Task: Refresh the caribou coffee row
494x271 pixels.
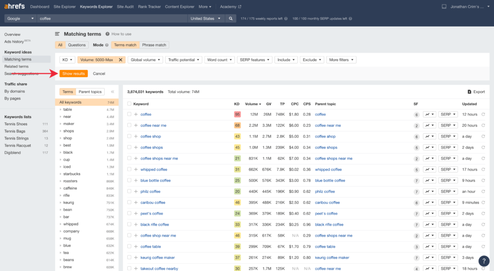Action: [483, 203]
